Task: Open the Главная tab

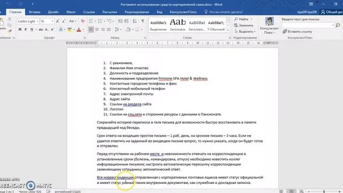Action: click(x=16, y=12)
